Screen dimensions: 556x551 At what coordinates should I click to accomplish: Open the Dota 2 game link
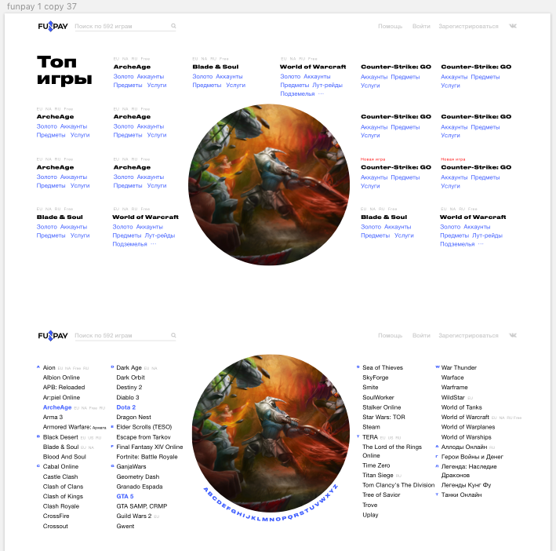pos(126,407)
